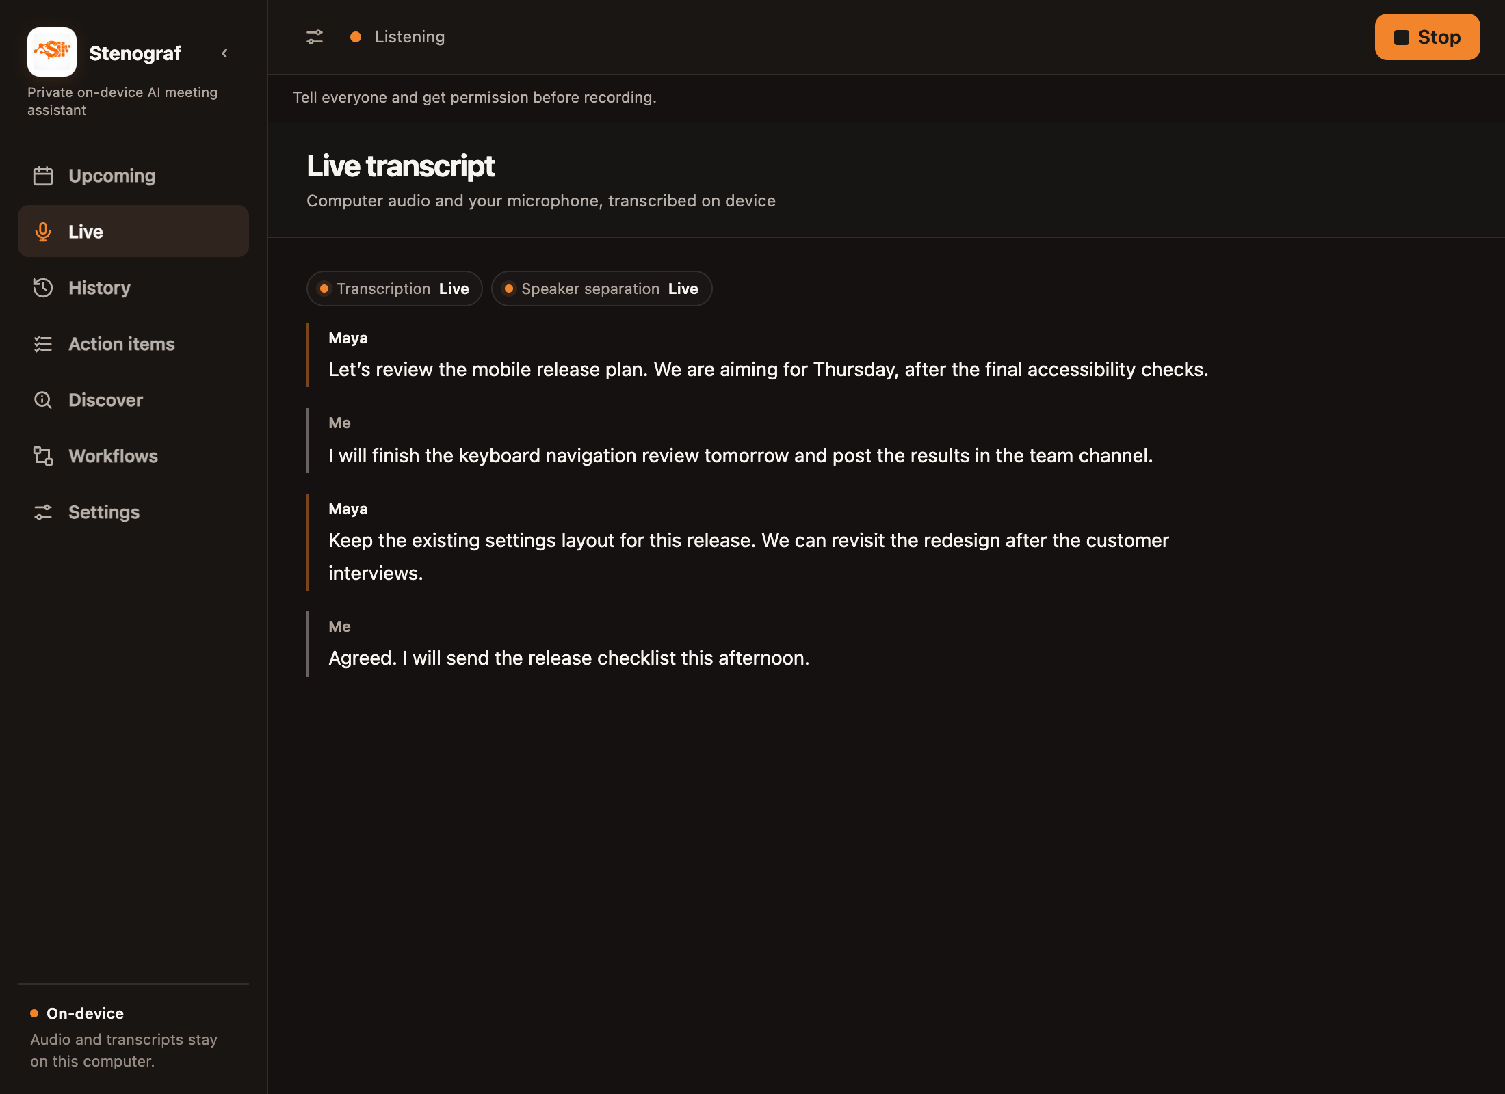Open the History clock icon
The width and height of the screenshot is (1505, 1094).
click(x=43, y=288)
